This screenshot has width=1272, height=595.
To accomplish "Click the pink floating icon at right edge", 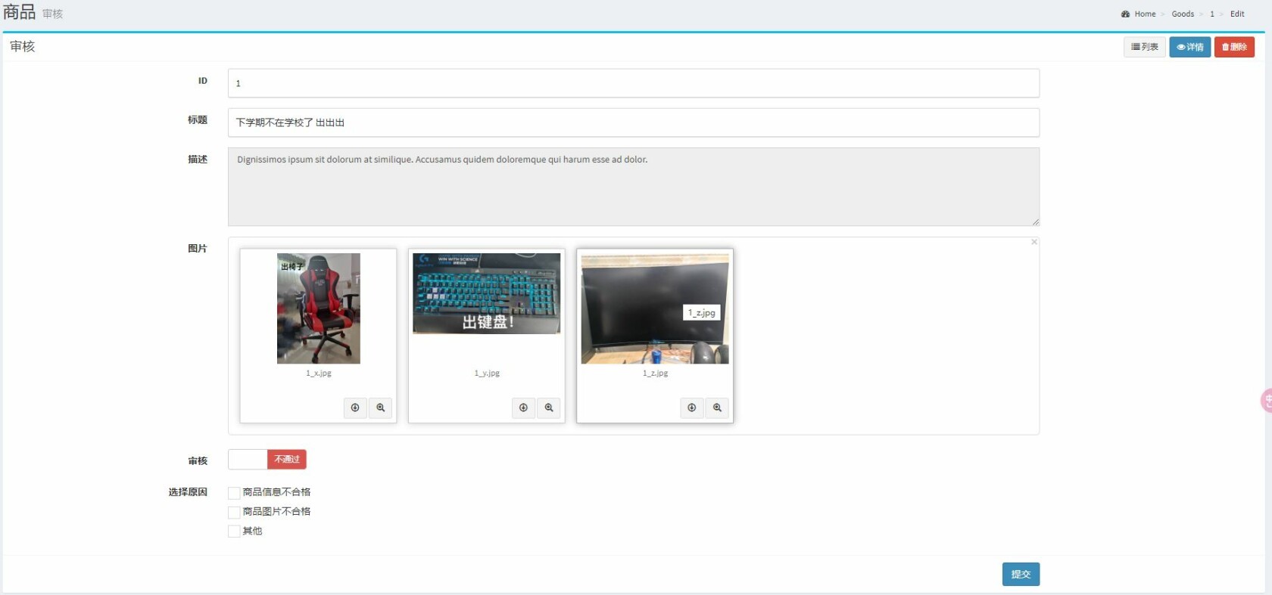I will 1266,400.
